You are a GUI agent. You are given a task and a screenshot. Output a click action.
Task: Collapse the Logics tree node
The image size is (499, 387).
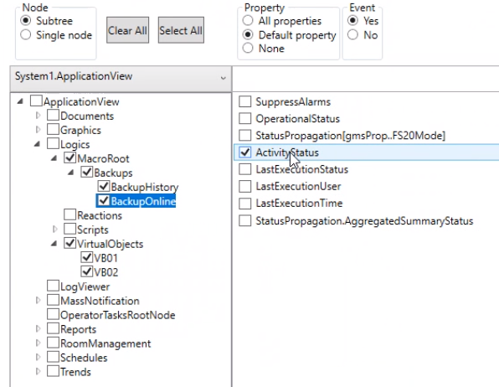click(x=37, y=144)
